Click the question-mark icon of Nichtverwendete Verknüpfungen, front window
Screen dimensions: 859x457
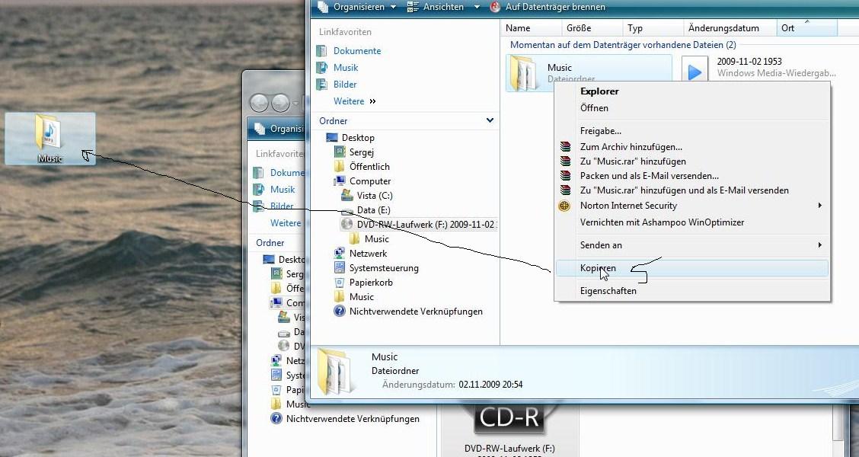pos(340,312)
